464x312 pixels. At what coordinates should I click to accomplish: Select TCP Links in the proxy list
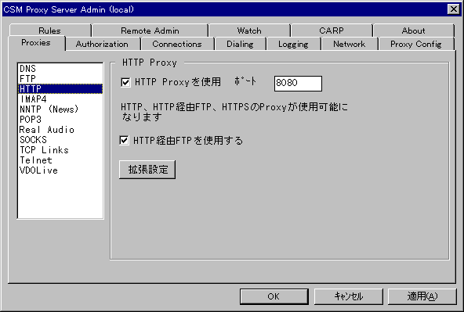click(x=60, y=150)
